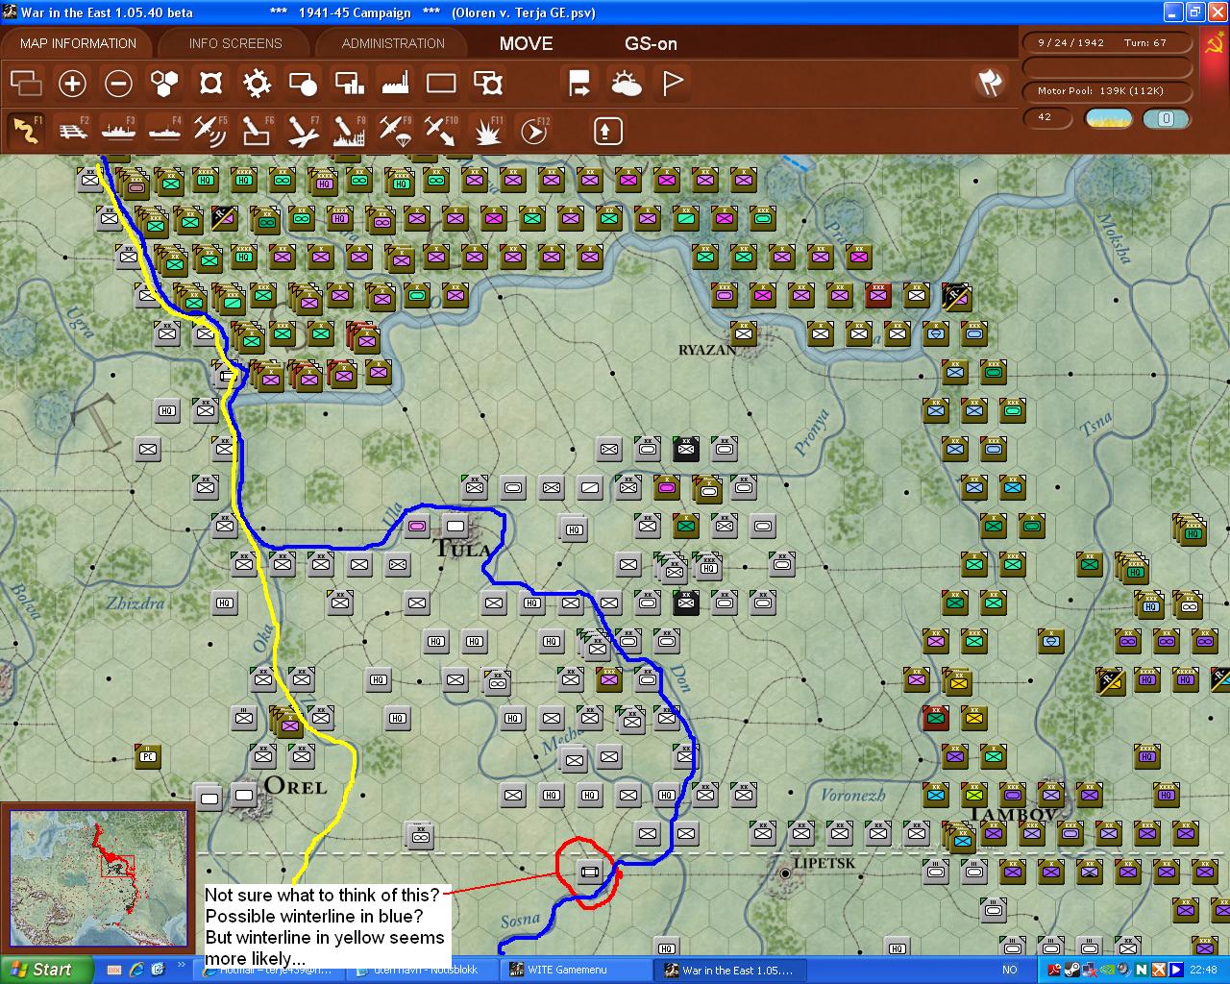Select the F8 bomb city mode
This screenshot has height=984, width=1230.
(x=349, y=130)
